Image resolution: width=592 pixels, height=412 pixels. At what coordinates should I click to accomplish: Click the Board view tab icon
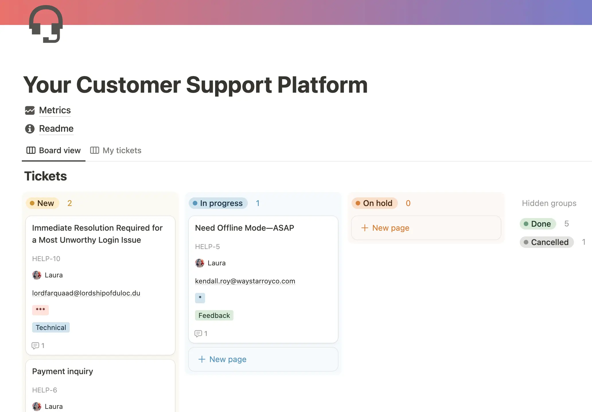pyautogui.click(x=31, y=150)
